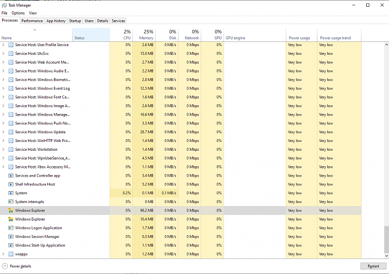Click the System interrupts icon
The image size is (389, 274).
tap(11, 201)
